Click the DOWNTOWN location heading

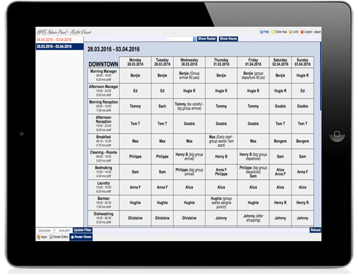coord(104,64)
